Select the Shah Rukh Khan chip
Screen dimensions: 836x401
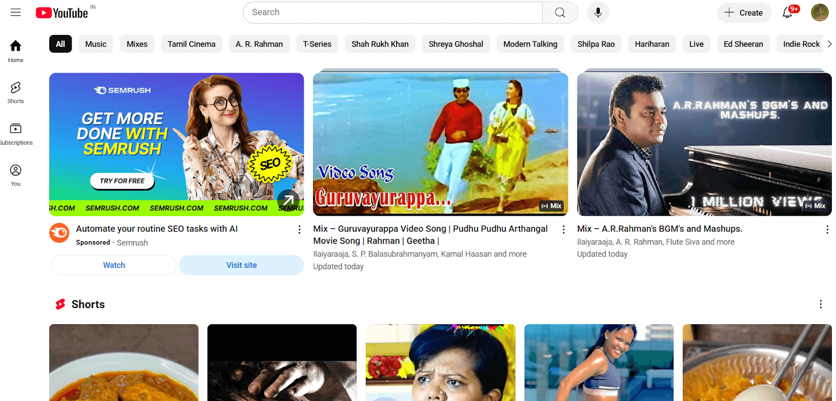click(380, 44)
